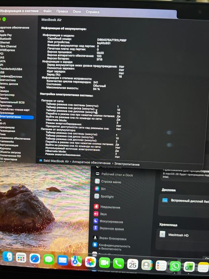Click Said MacBook Air in path bar
The height and width of the screenshot is (279, 209).
[x=56, y=161]
